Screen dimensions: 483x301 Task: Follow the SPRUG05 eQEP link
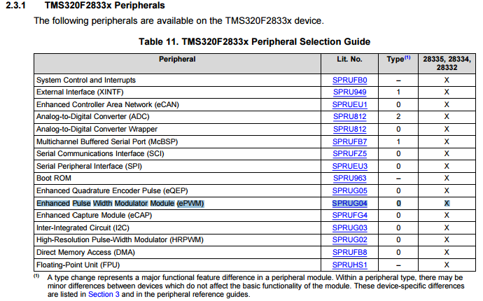point(349,190)
